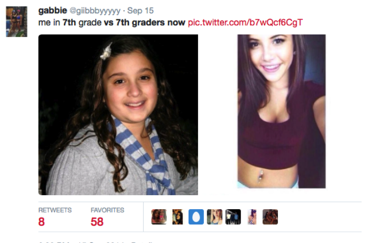Image resolution: width=365 pixels, height=243 pixels.
Task: Click the Sep 15 tweet date
Action: (140, 11)
